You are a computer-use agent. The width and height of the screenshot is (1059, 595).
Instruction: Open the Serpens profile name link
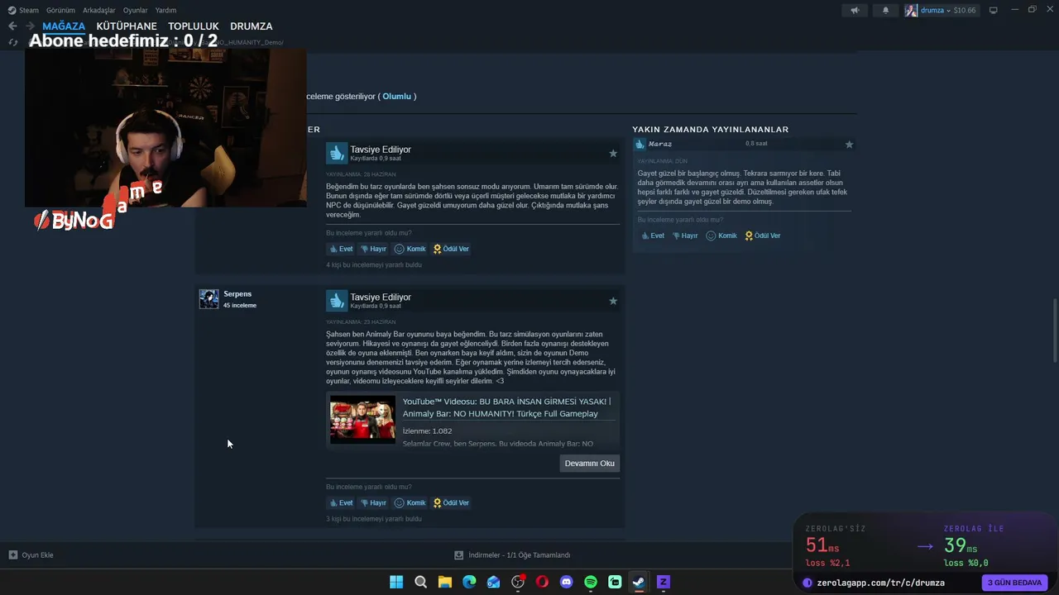237,294
